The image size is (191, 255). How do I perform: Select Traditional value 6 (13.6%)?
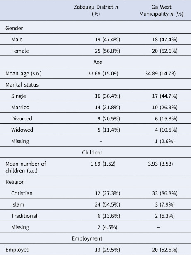tap(109, 216)
